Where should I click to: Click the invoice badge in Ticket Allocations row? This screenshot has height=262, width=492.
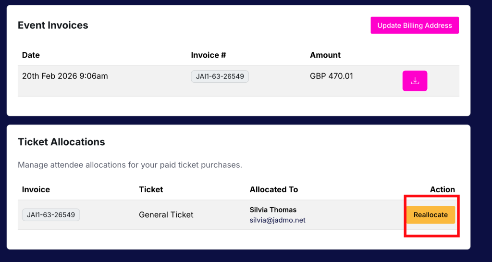51,215
